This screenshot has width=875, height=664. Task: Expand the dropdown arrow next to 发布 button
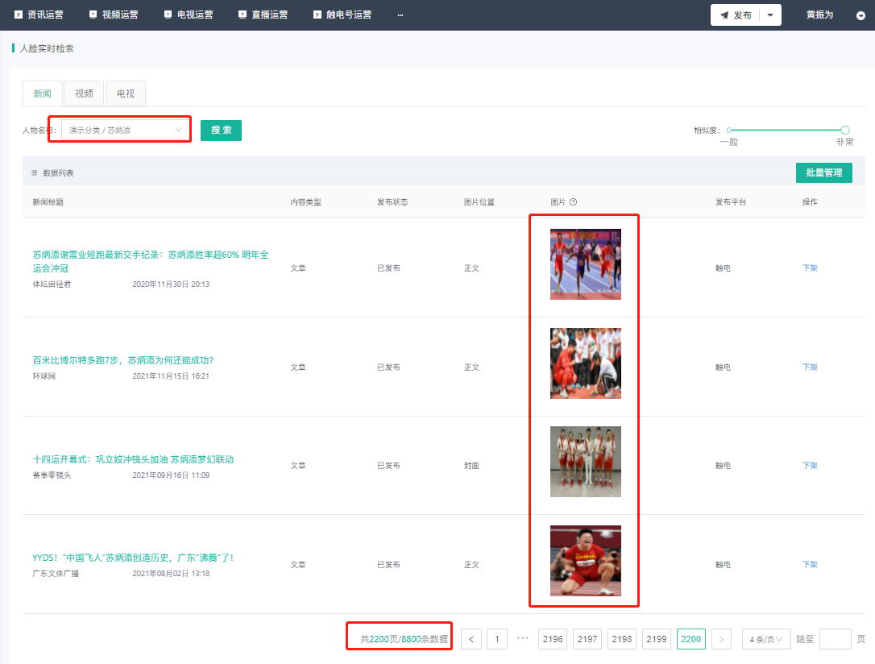pyautogui.click(x=770, y=15)
